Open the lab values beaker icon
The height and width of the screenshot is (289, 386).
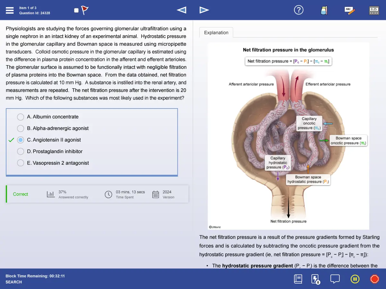(324, 10)
